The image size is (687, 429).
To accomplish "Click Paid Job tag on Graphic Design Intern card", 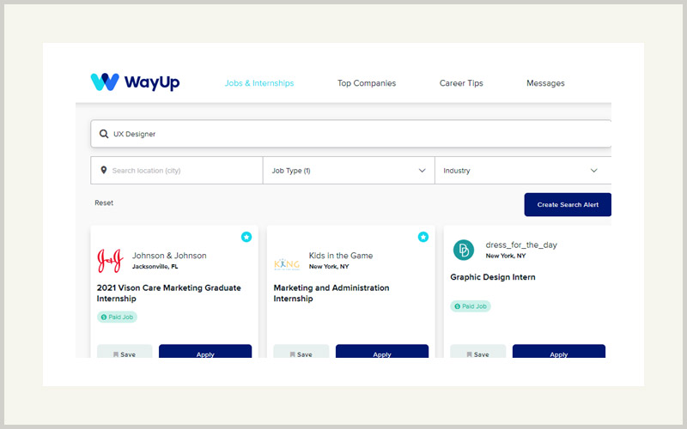I will coord(471,306).
